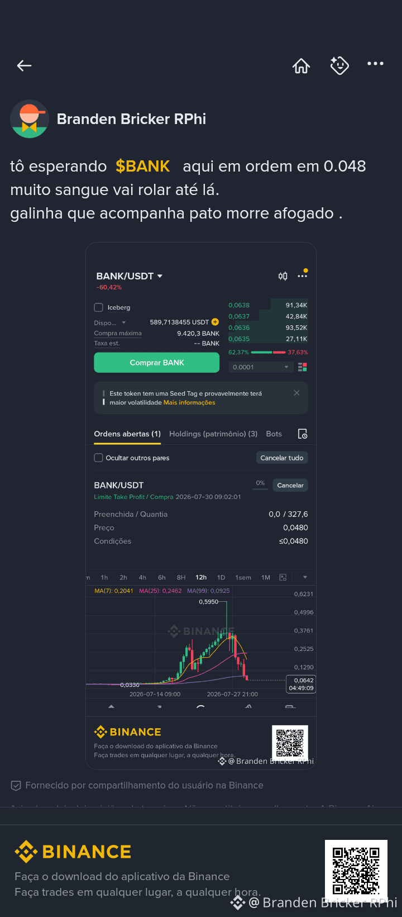This screenshot has width=402, height=917.
Task: Expand the Dispo... balance dropdown
Action: [x=124, y=322]
